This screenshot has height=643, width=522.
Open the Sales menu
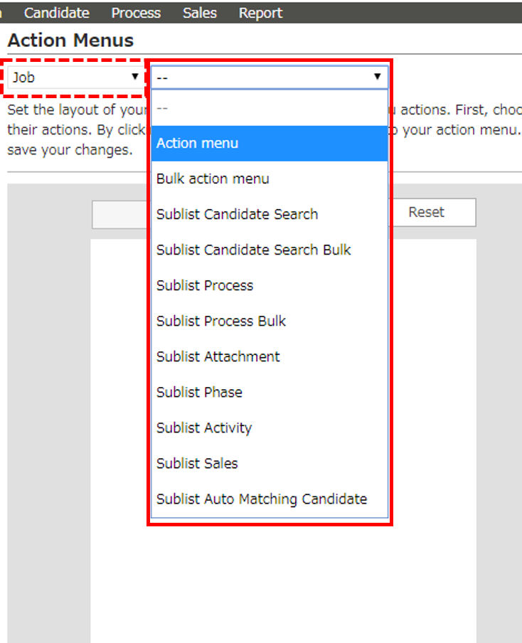coord(199,12)
